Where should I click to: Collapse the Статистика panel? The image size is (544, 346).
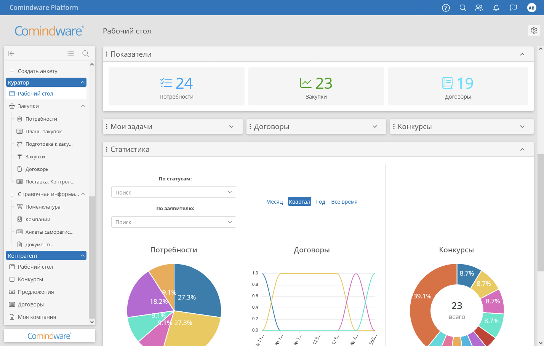[x=522, y=149]
